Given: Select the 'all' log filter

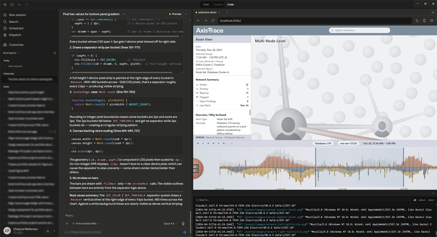Looking at the screenshot, I should tap(415, 200).
